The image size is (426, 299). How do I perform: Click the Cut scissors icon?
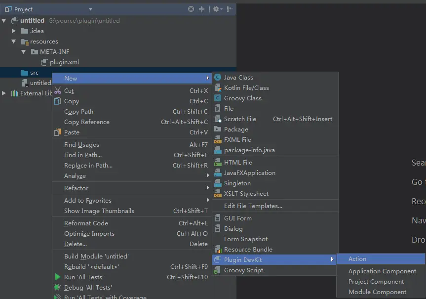(58, 90)
